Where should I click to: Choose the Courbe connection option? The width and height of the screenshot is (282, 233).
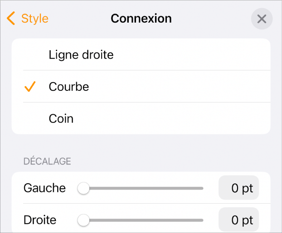pyautogui.click(x=69, y=87)
